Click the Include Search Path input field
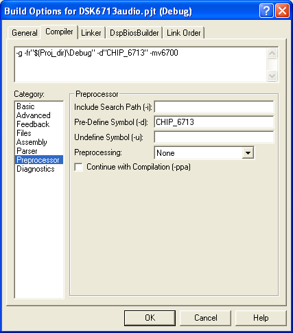293x333 pixels. click(214, 107)
